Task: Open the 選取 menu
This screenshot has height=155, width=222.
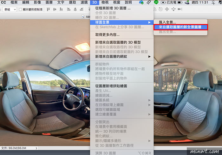Action: 72,3
